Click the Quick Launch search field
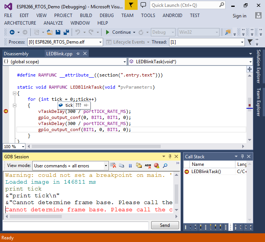 point(187,5)
